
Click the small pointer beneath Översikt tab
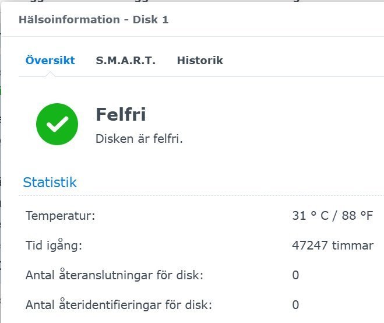(50, 74)
